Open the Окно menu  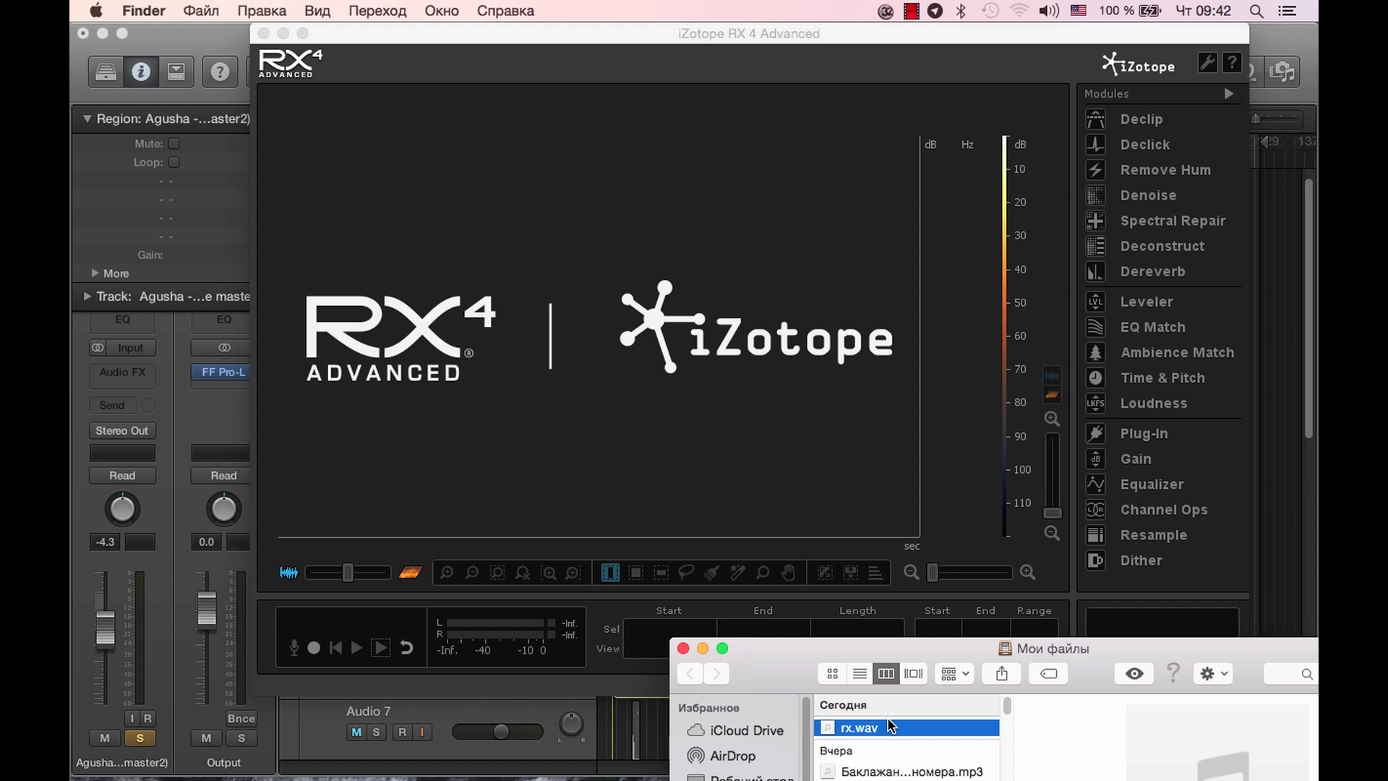[x=442, y=11]
